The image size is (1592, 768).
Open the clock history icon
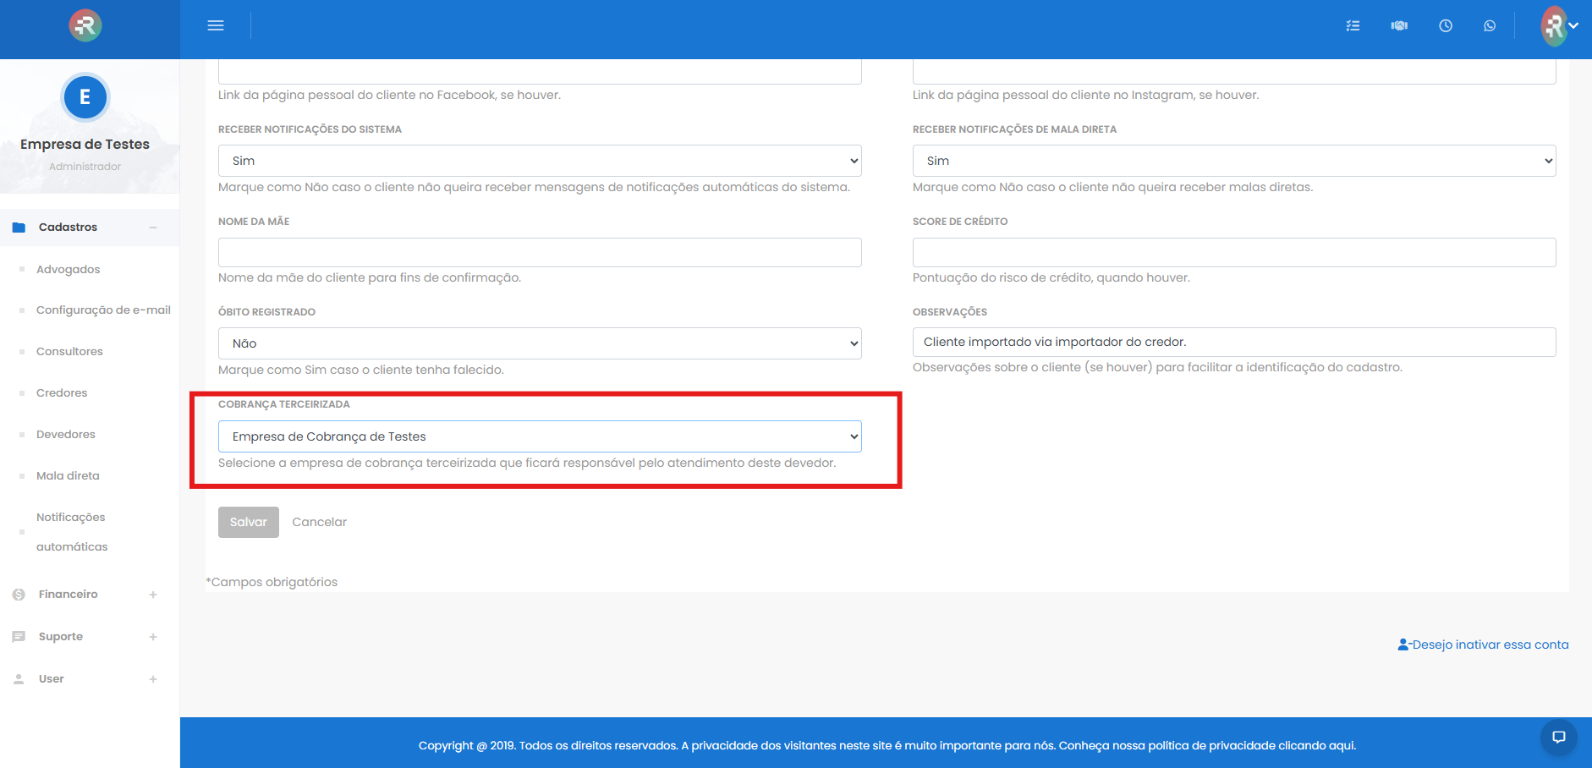tap(1446, 25)
